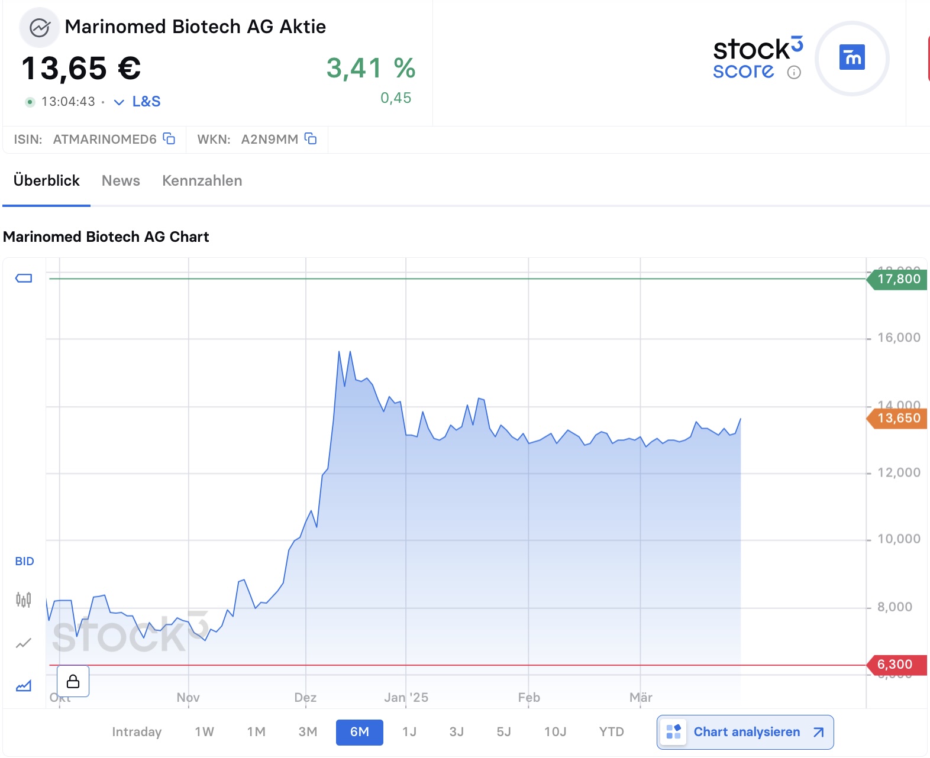Select the line chart type icon
This screenshot has width=930, height=758.
pos(24,643)
